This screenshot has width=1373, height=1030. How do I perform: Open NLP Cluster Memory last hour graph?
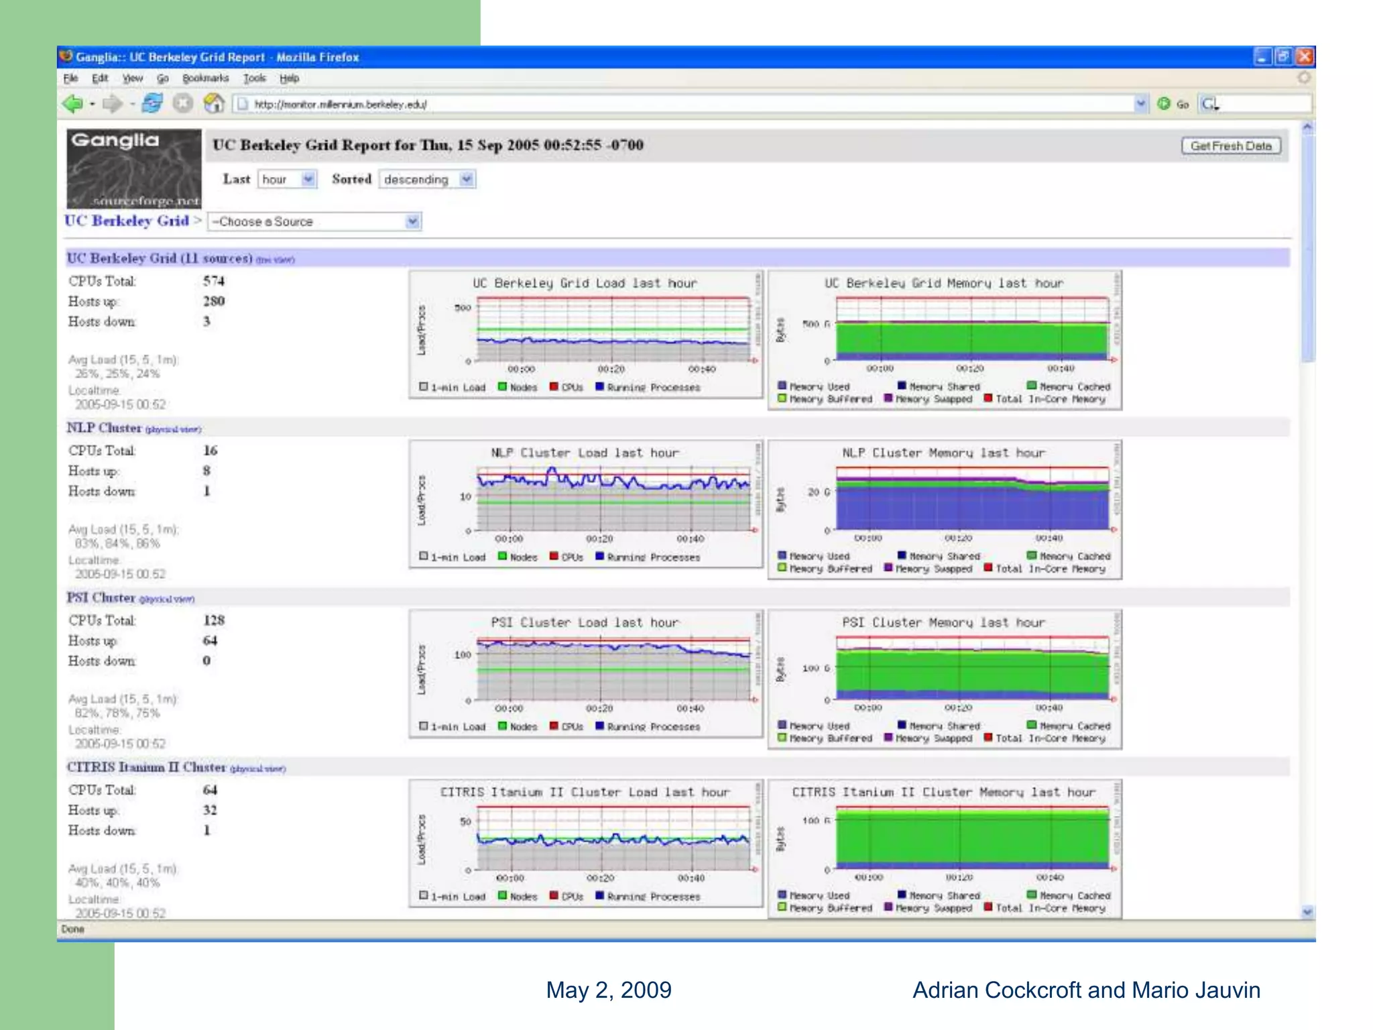tap(945, 510)
